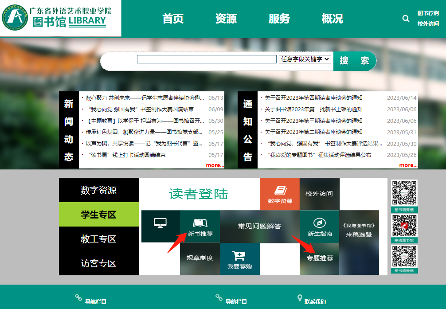Open the 专题推荐 tile
Screen dimensions: 446x309
(x=320, y=258)
